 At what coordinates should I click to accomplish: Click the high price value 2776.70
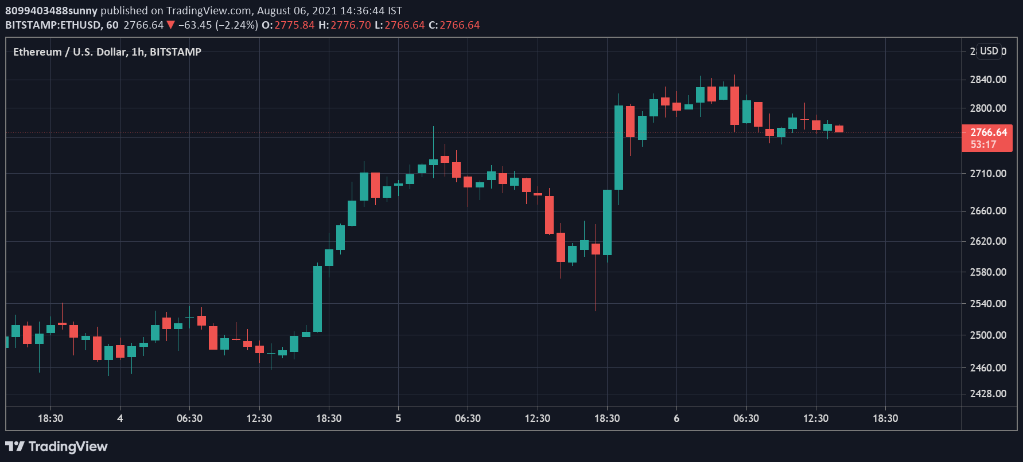pos(351,25)
